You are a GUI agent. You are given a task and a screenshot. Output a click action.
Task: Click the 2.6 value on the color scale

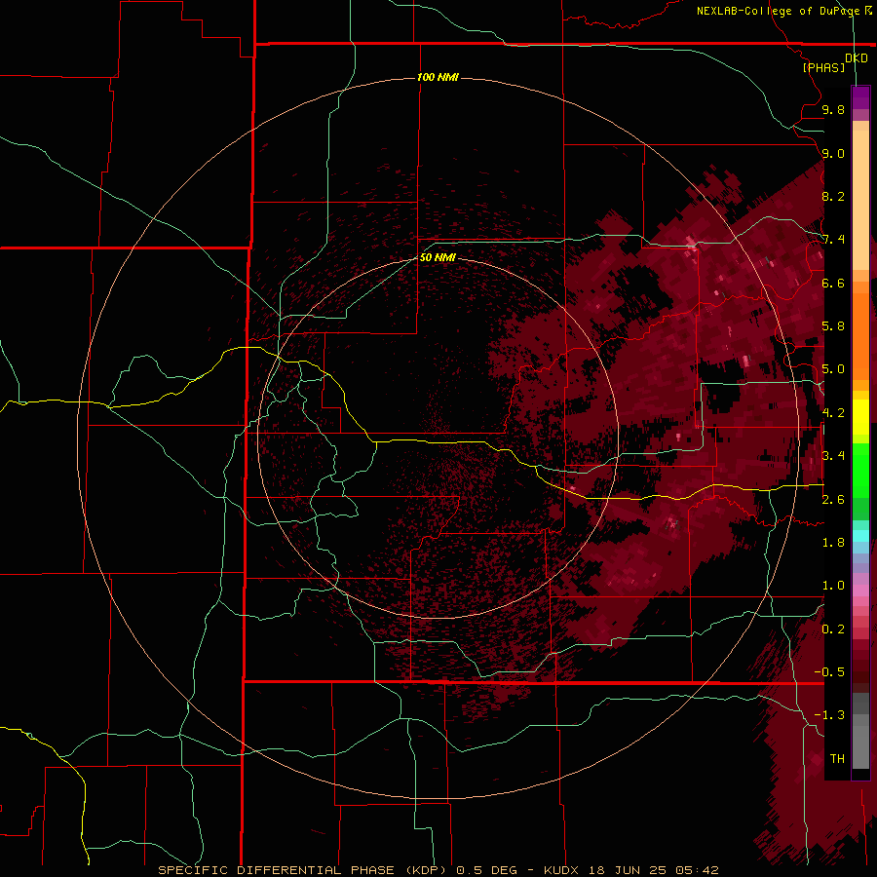point(833,500)
